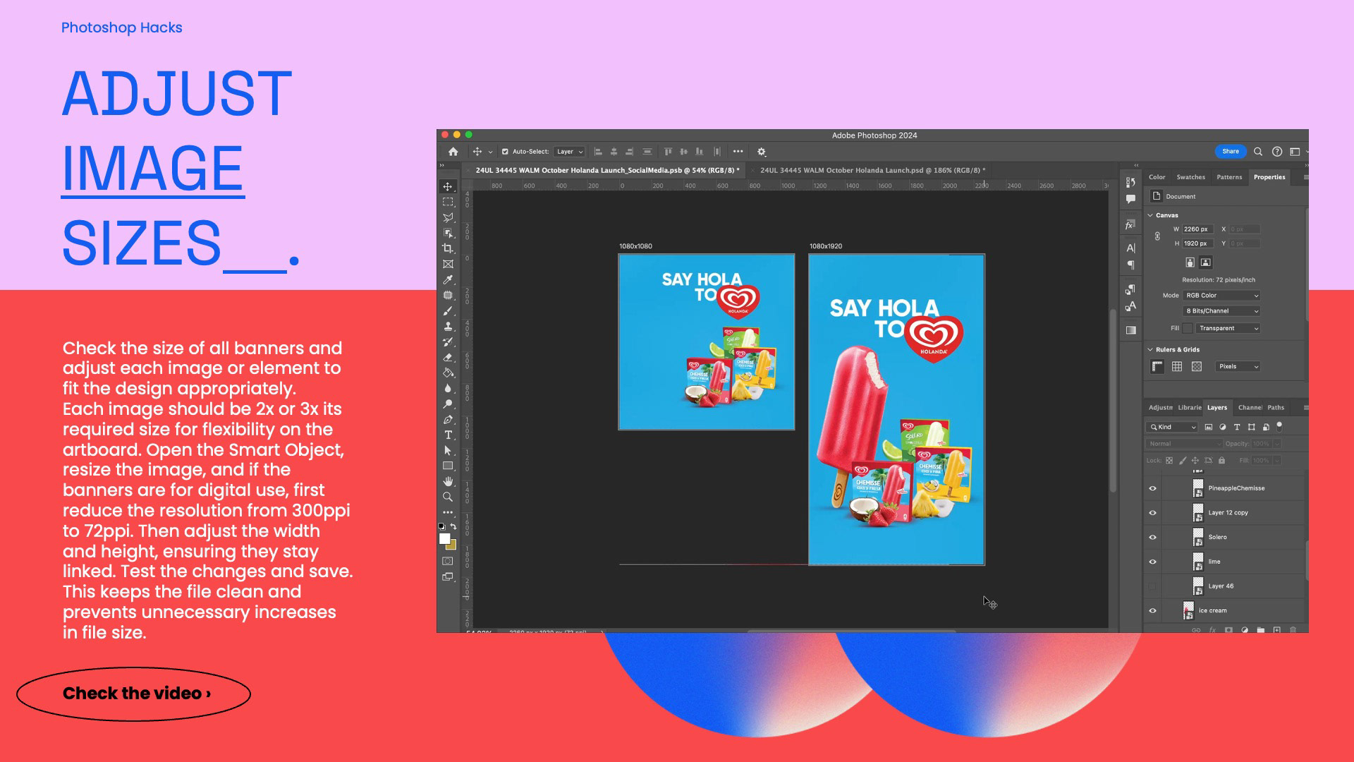This screenshot has width=1354, height=762.
Task: Open the Auto-Select Layer dropdown
Action: tap(570, 152)
